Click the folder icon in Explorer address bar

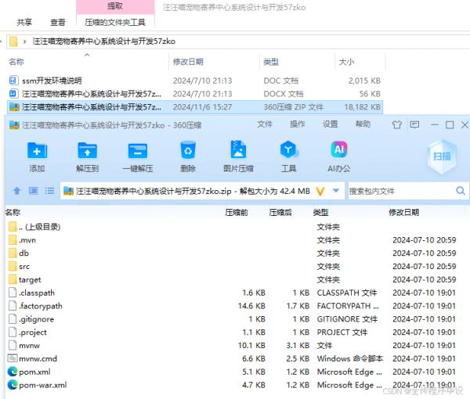13,41
